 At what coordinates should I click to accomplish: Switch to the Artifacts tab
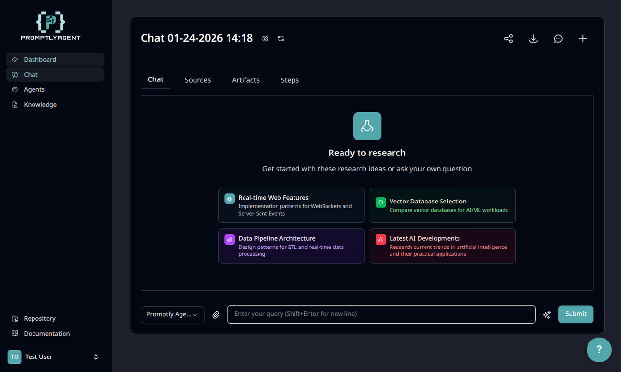point(245,80)
